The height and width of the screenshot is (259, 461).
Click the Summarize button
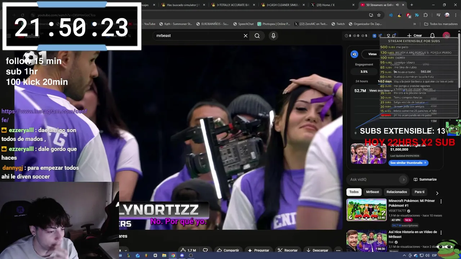coord(425,180)
